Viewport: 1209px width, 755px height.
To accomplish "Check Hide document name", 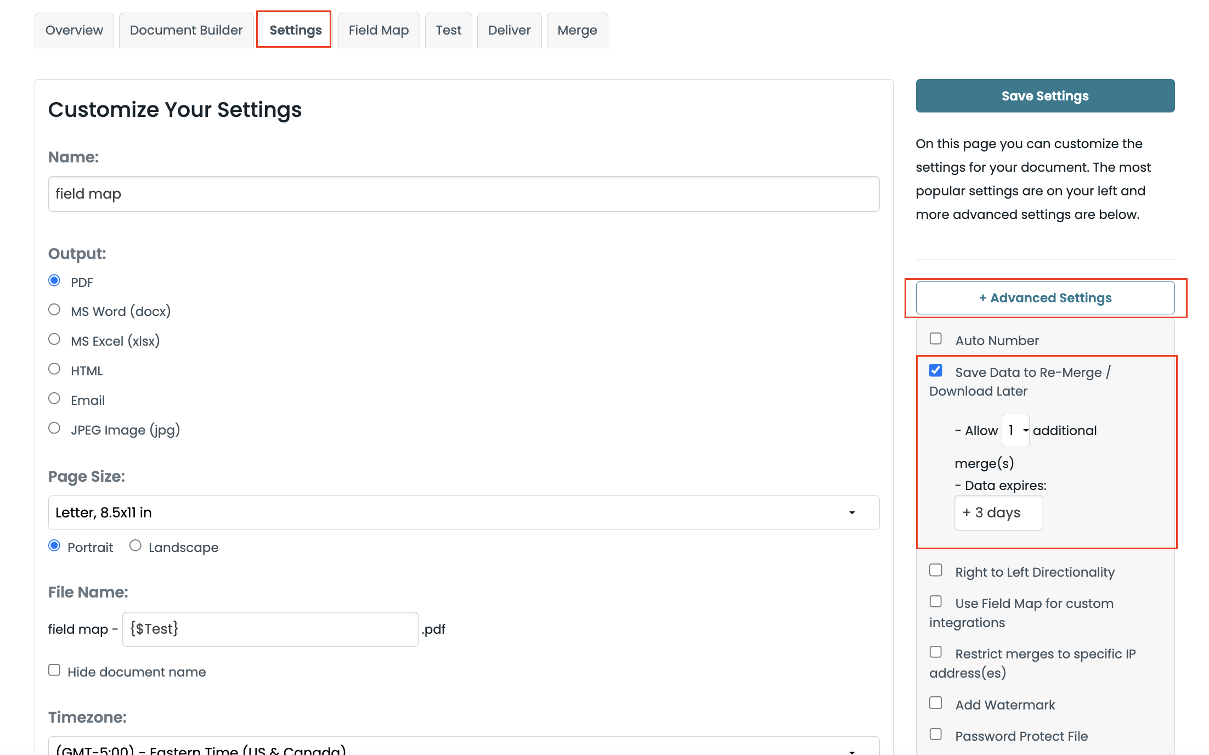I will (x=54, y=671).
